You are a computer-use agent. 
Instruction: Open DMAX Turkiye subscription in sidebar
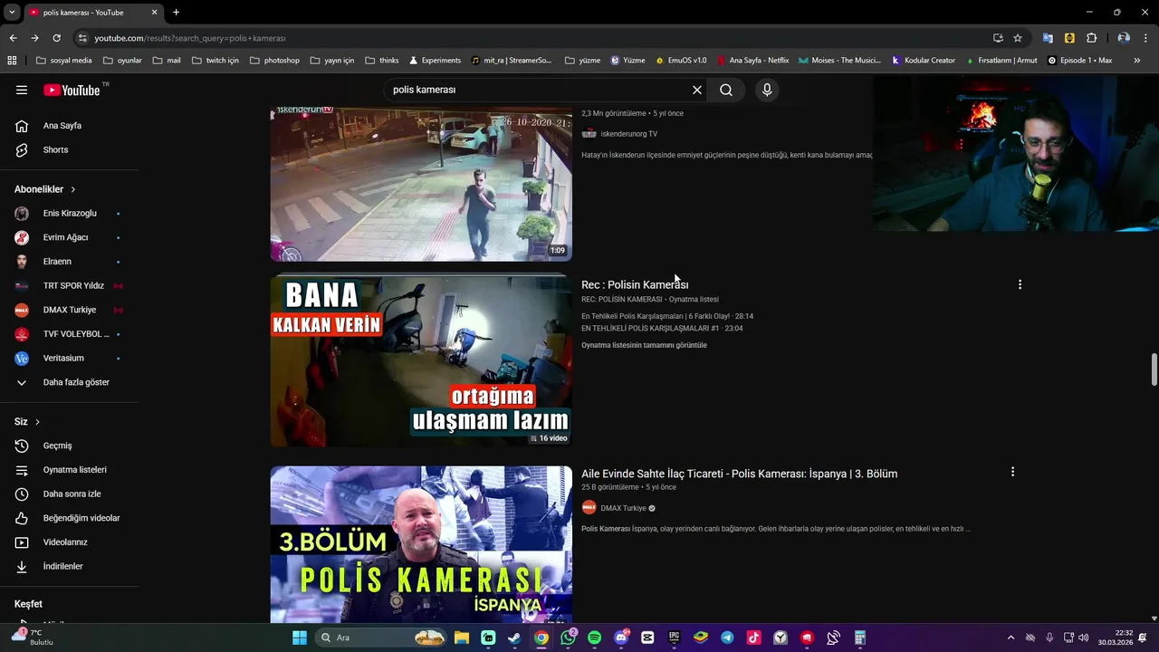coord(70,310)
